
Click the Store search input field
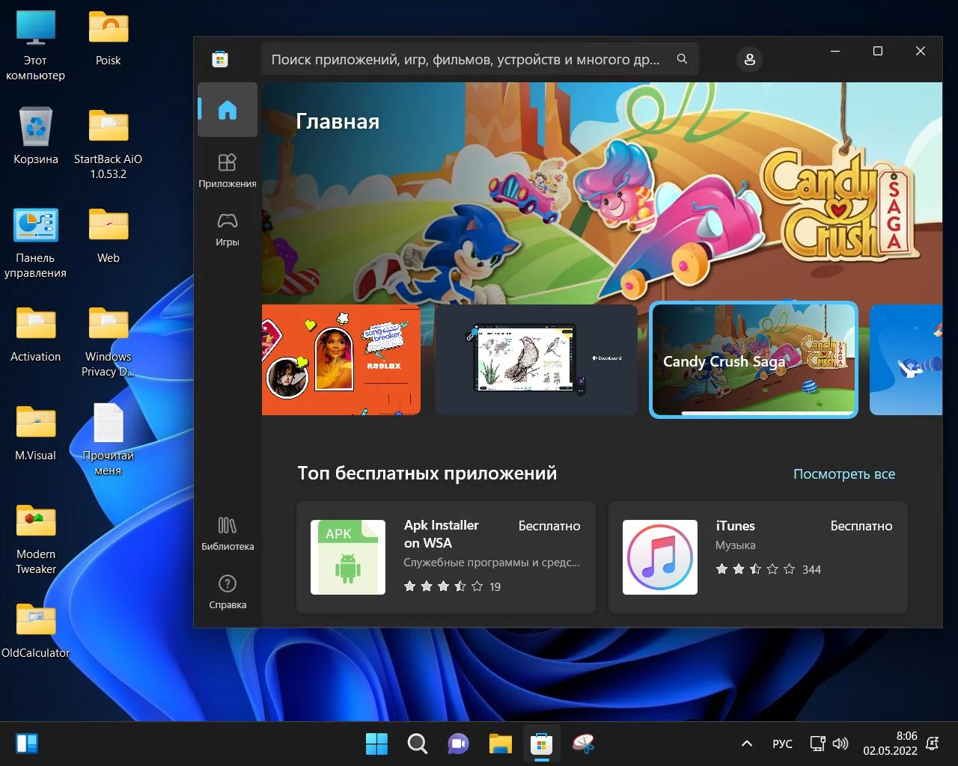click(464, 60)
